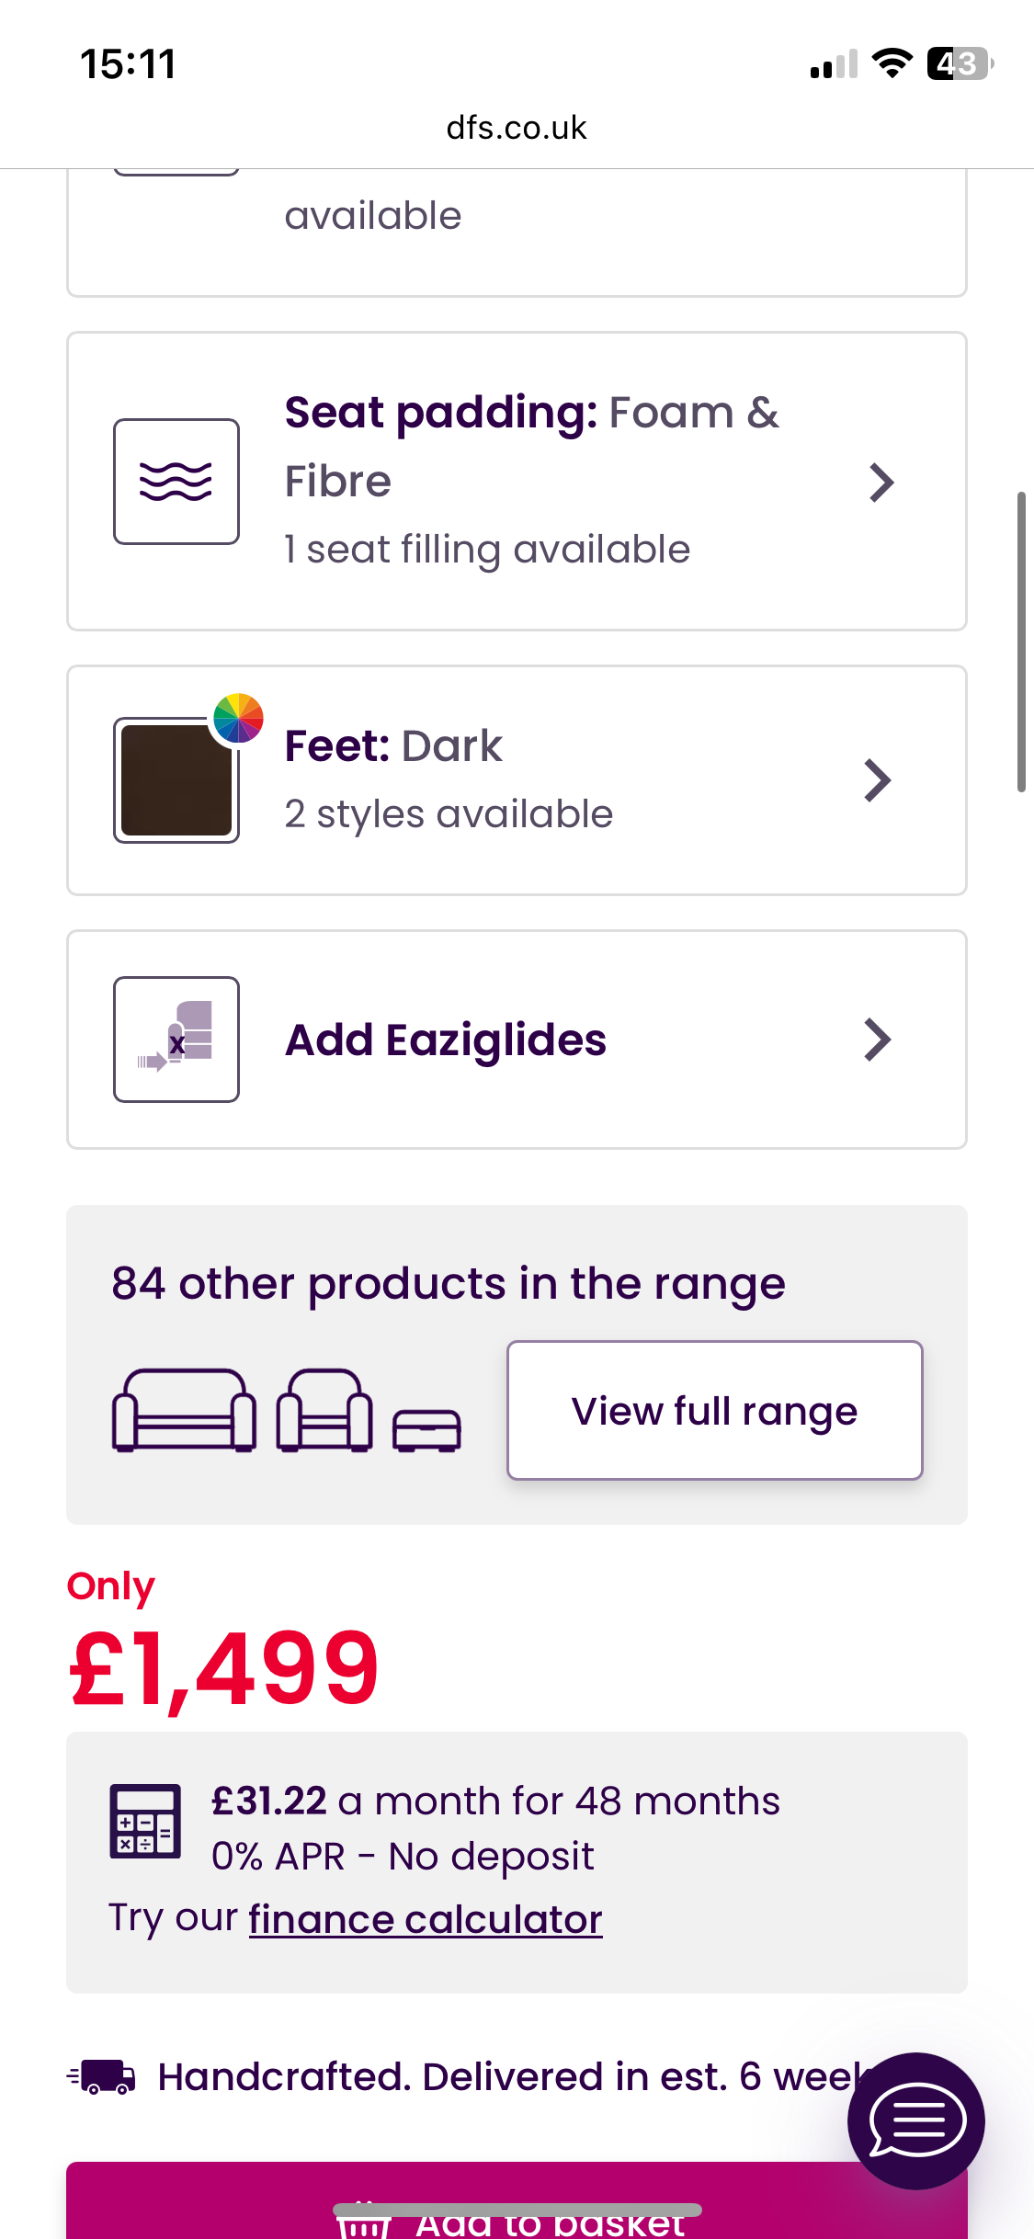
Task: Expand Seat padding options chevron
Action: pyautogui.click(x=881, y=482)
